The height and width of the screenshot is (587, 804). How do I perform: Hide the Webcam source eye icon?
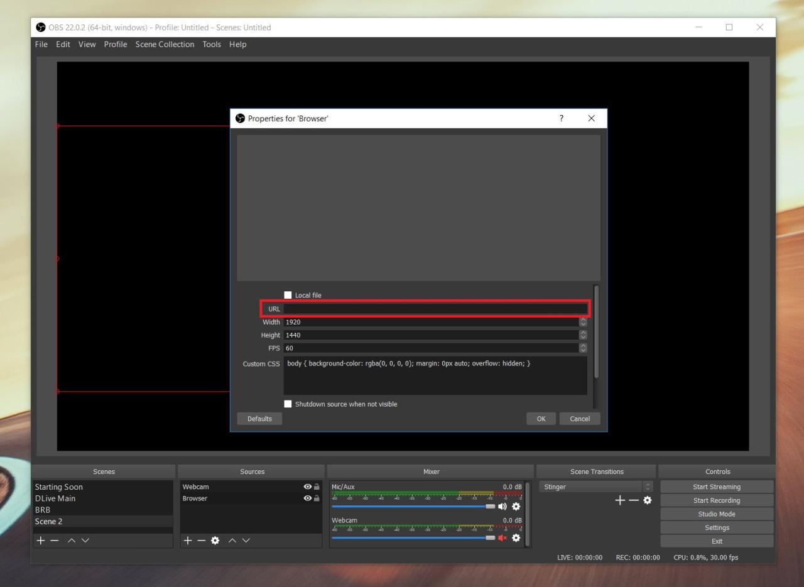(x=307, y=487)
